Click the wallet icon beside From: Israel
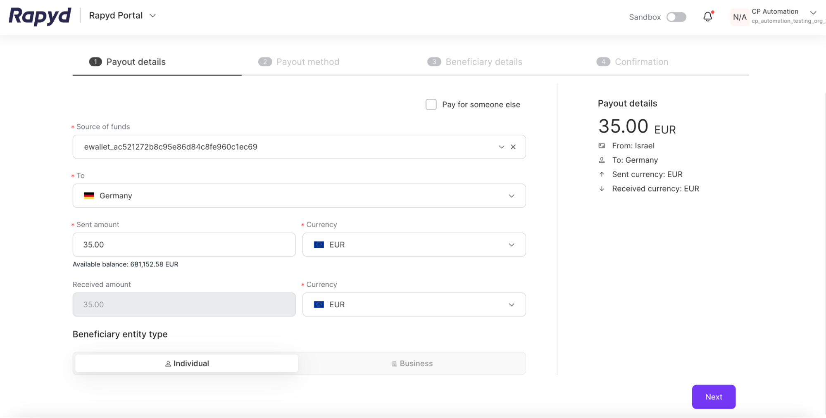Image resolution: width=826 pixels, height=418 pixels. pos(602,146)
